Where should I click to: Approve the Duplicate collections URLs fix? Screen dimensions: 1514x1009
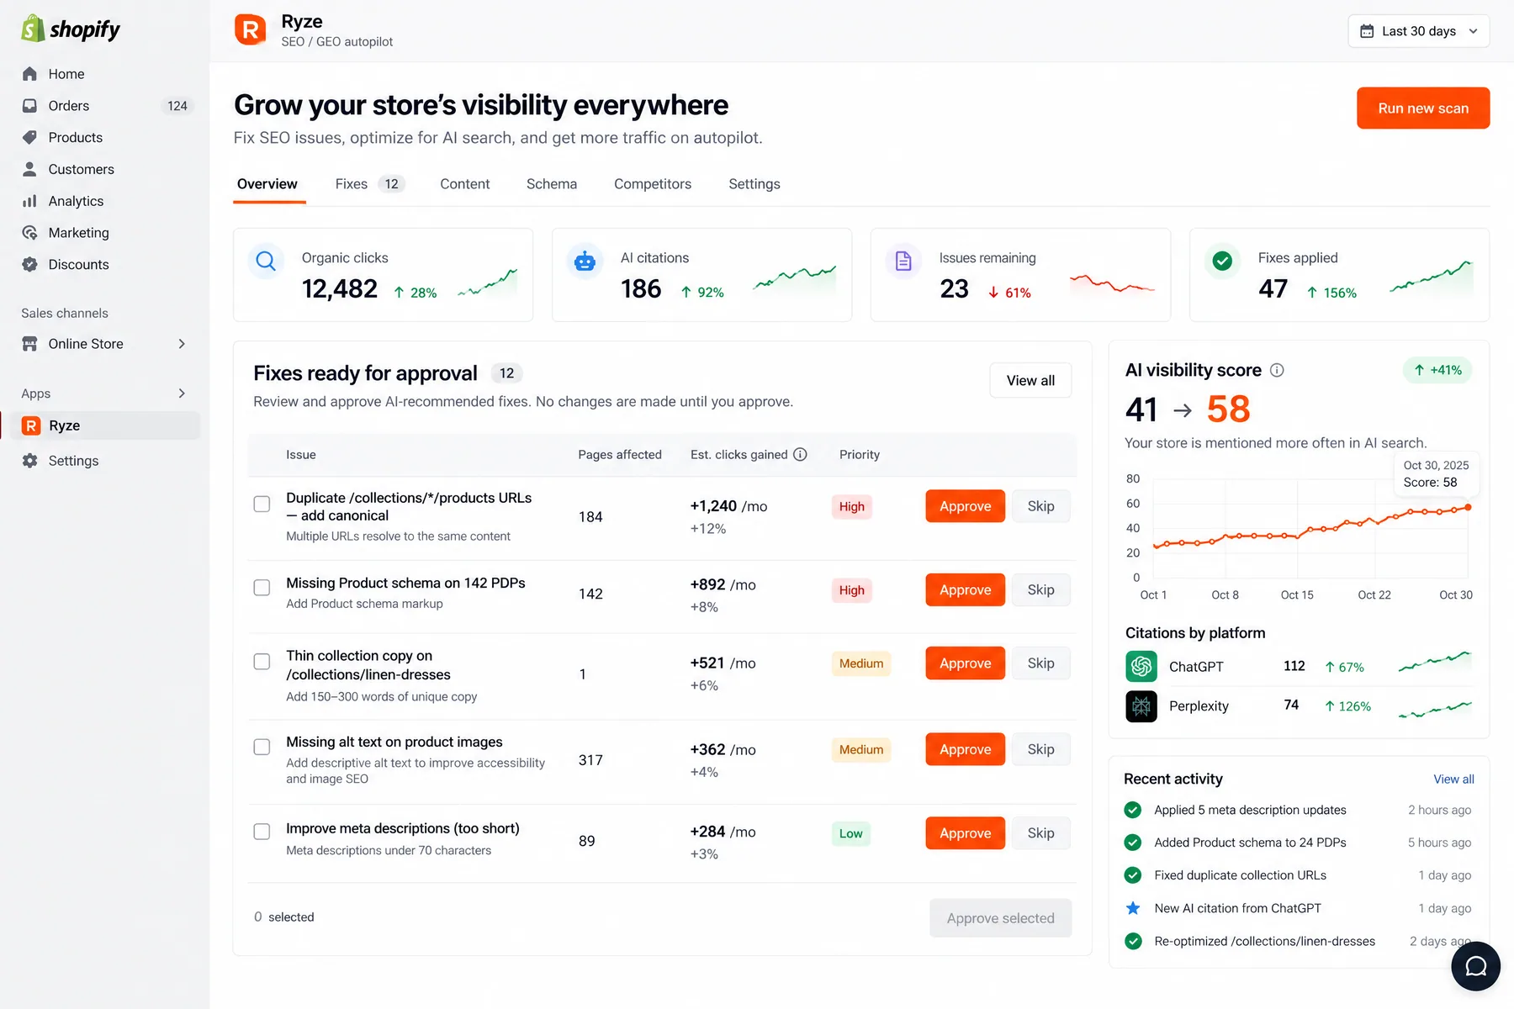click(x=965, y=506)
